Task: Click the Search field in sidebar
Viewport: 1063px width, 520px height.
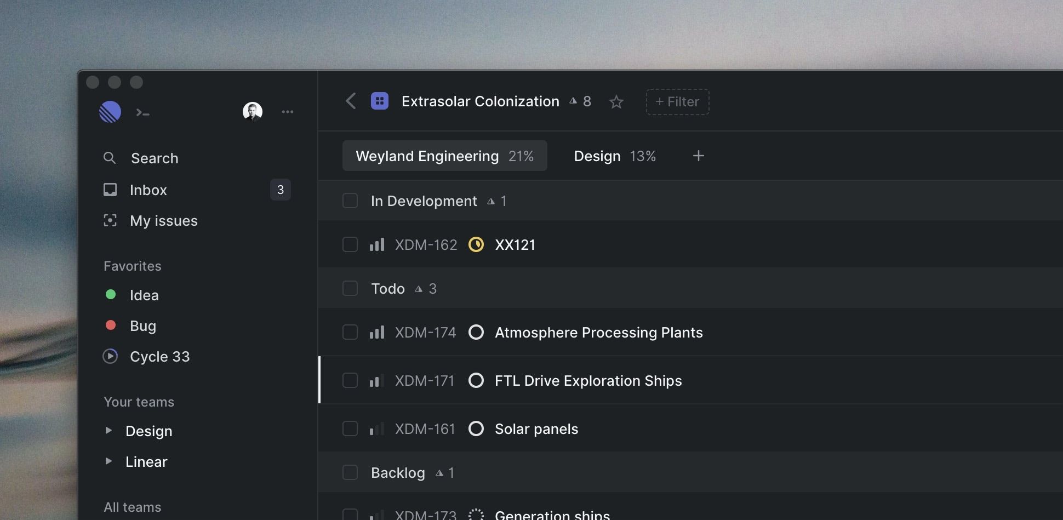Action: tap(155, 158)
